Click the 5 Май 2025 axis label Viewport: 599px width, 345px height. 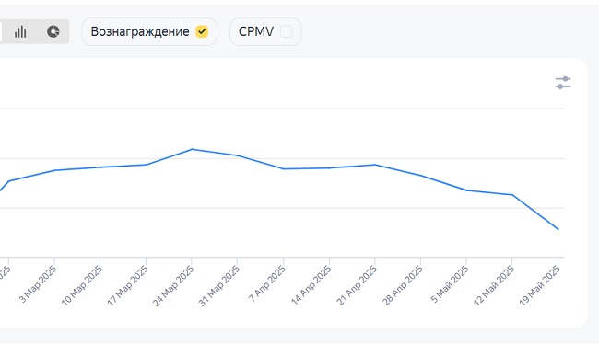(x=450, y=284)
